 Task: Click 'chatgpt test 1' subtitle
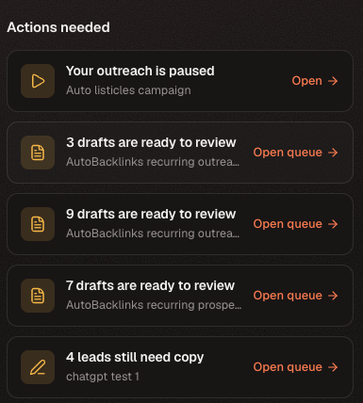click(103, 377)
